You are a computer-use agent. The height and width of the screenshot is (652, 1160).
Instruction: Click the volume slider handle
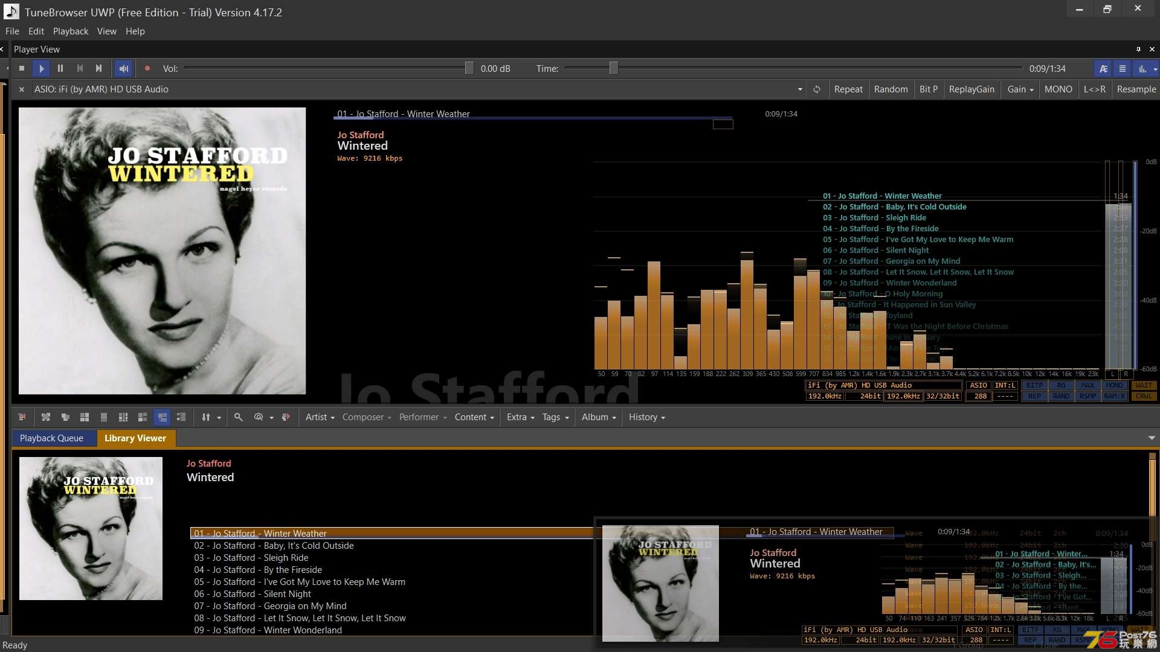(x=469, y=69)
